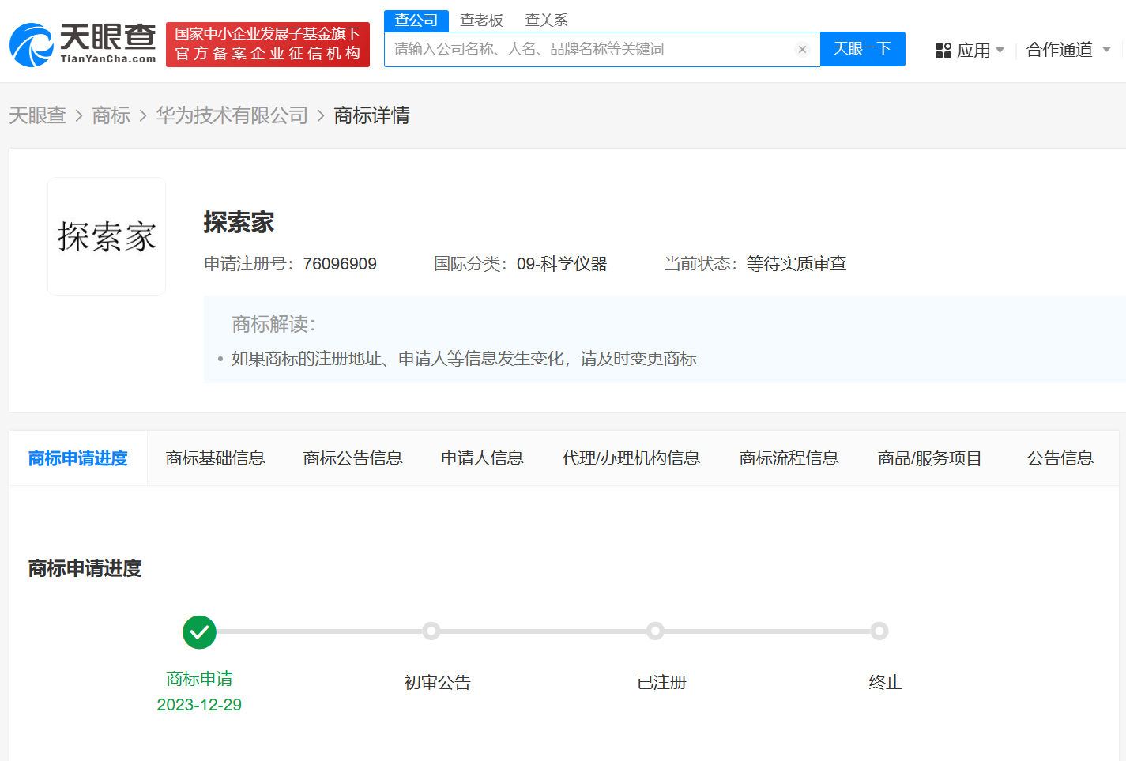Image resolution: width=1126 pixels, height=761 pixels.
Task: Select the 查公司 search tab
Action: (x=416, y=21)
